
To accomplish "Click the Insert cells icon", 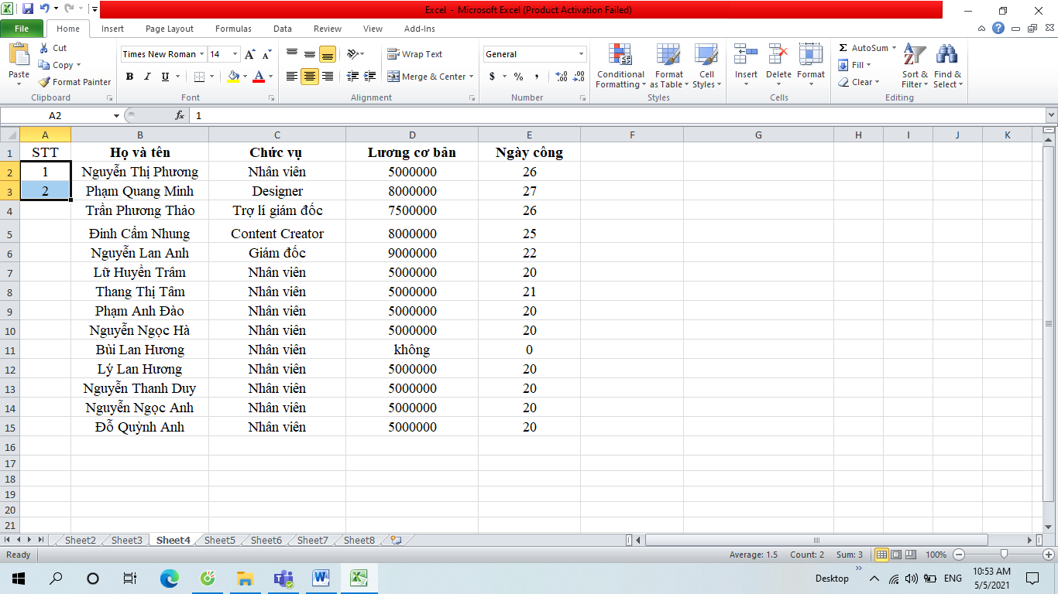I will pos(746,54).
